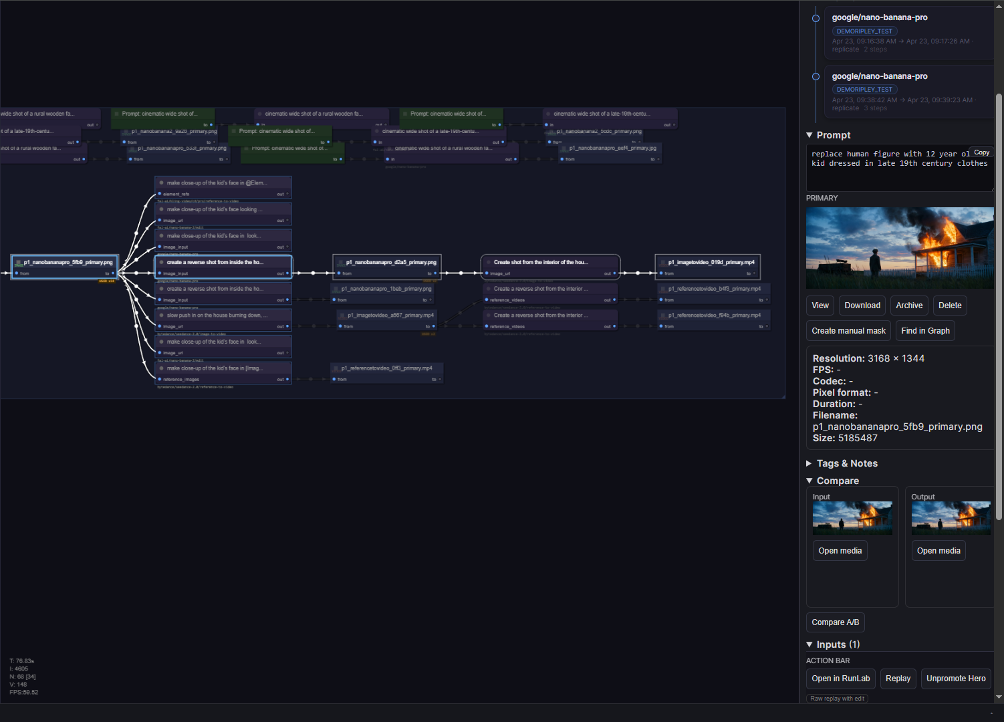Image resolution: width=1004 pixels, height=722 pixels.
Task: Click the Copy prompt button
Action: coord(981,152)
